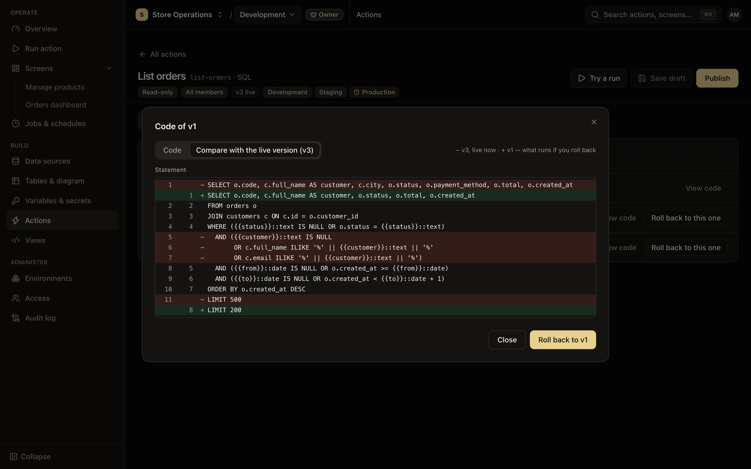Click the back arrow next to All actions
This screenshot has height=469, width=751.
pyautogui.click(x=143, y=54)
